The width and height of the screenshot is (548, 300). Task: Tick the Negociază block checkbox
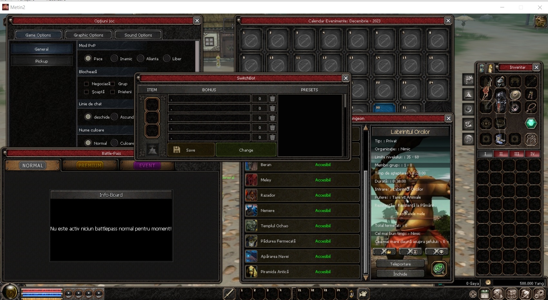tap(86, 84)
